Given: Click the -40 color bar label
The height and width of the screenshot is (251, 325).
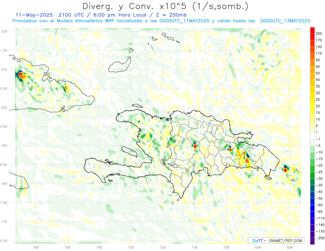Looking at the screenshot, I should (319, 192).
